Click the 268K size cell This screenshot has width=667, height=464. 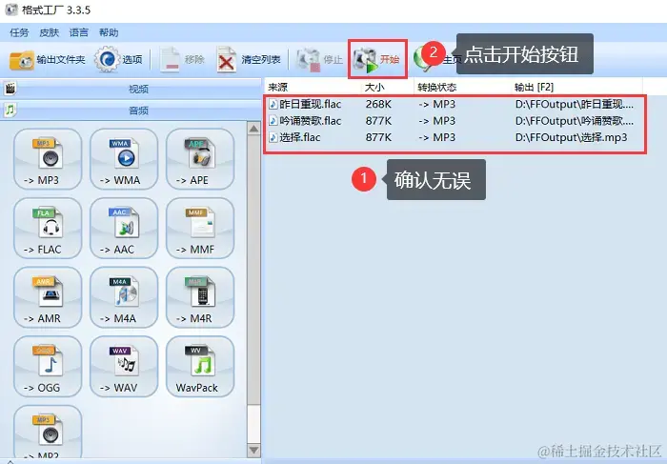tap(378, 104)
